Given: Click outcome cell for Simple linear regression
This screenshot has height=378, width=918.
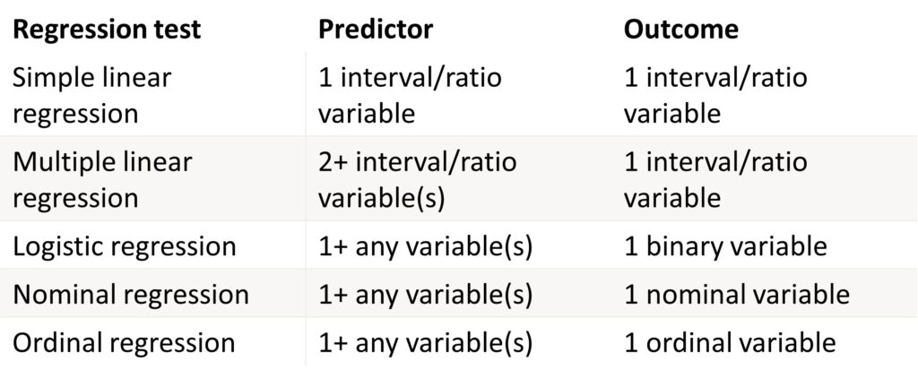Looking at the screenshot, I should [x=715, y=95].
